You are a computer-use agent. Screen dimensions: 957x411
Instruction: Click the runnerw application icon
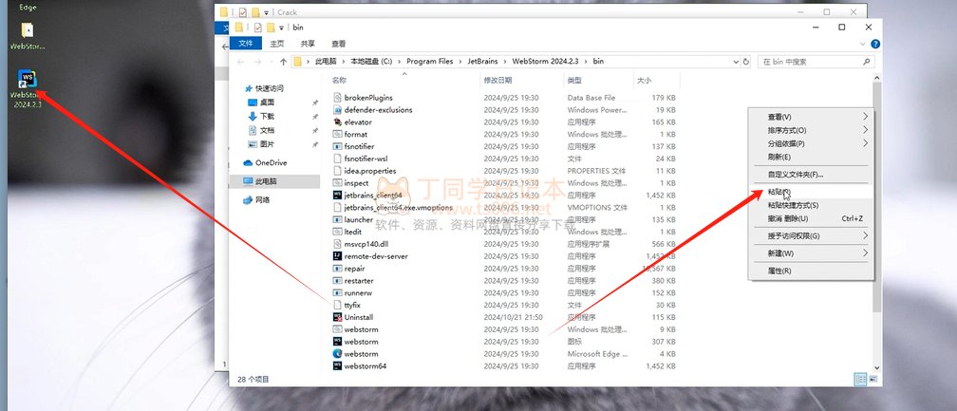point(338,292)
